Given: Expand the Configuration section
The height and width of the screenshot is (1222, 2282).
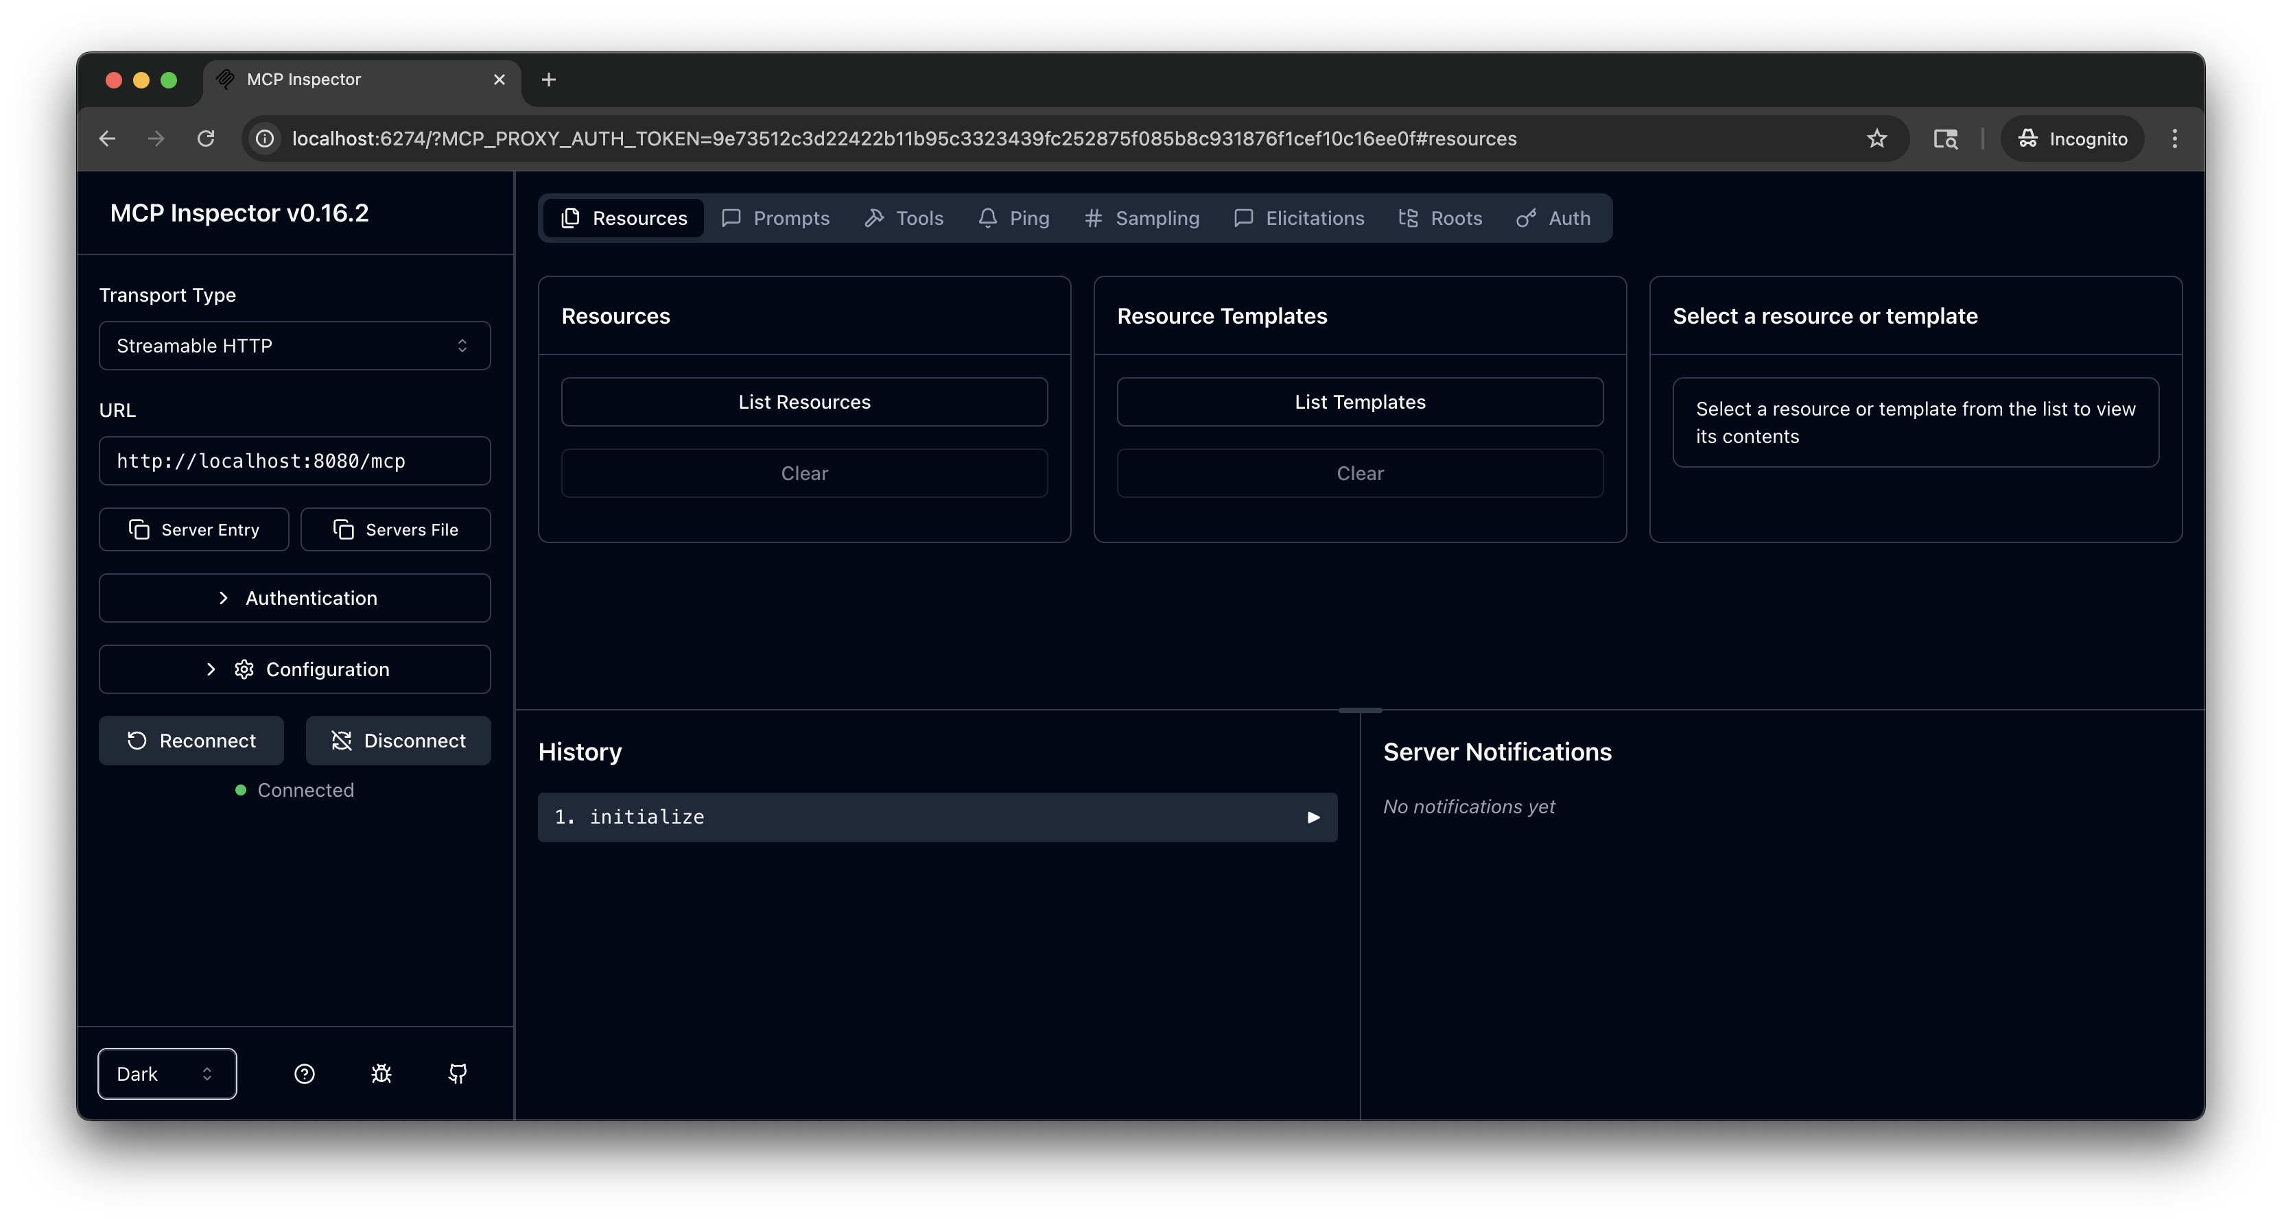Looking at the screenshot, I should [x=294, y=669].
